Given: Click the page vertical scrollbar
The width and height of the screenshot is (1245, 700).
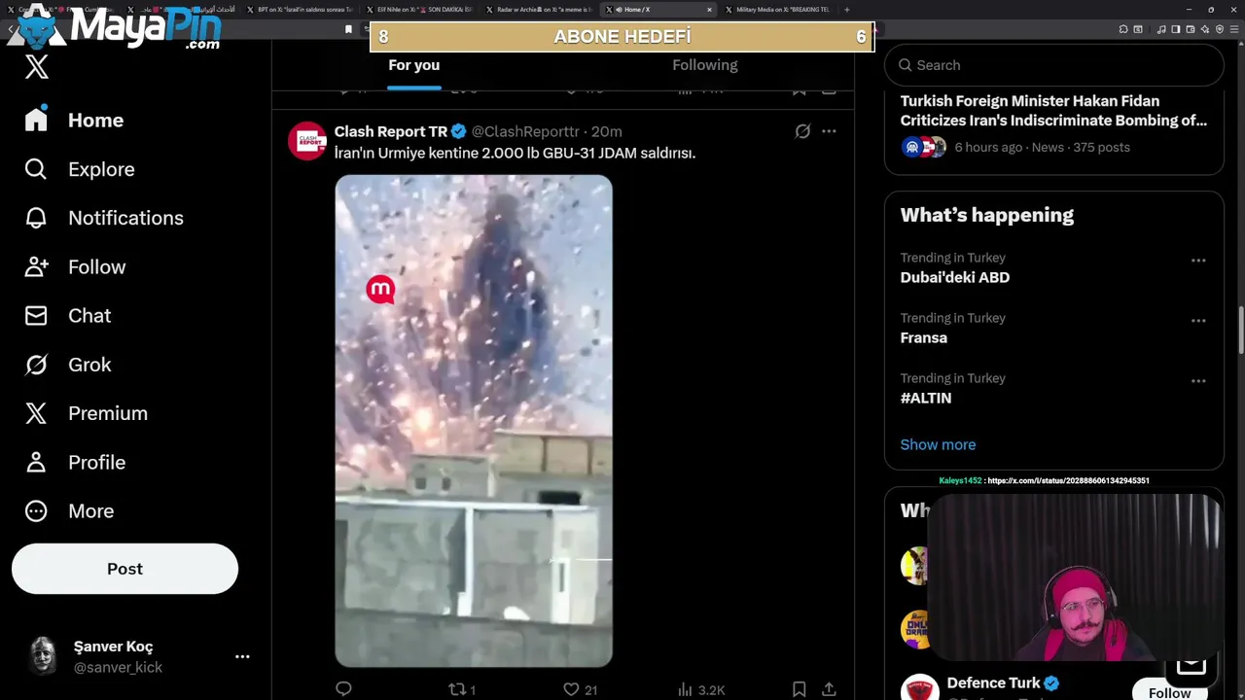Looking at the screenshot, I should click(1240, 331).
